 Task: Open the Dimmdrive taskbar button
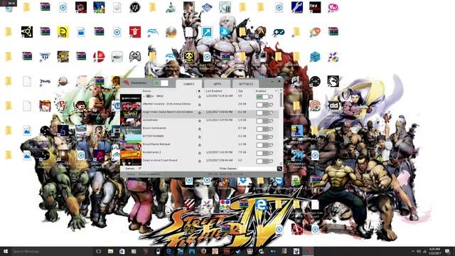point(309,251)
